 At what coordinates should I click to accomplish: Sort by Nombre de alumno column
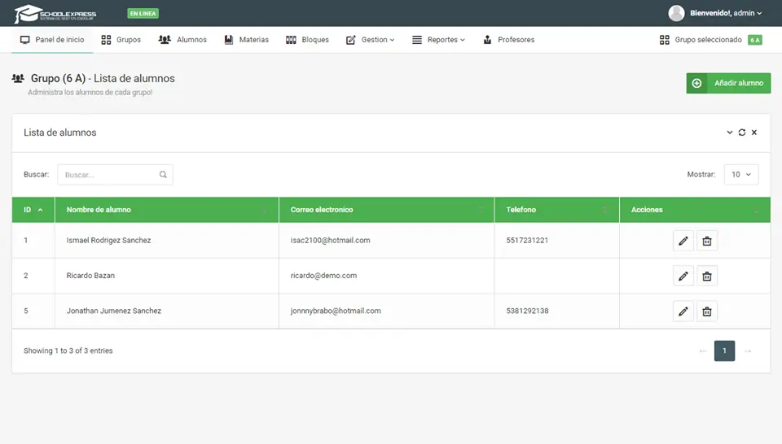166,210
